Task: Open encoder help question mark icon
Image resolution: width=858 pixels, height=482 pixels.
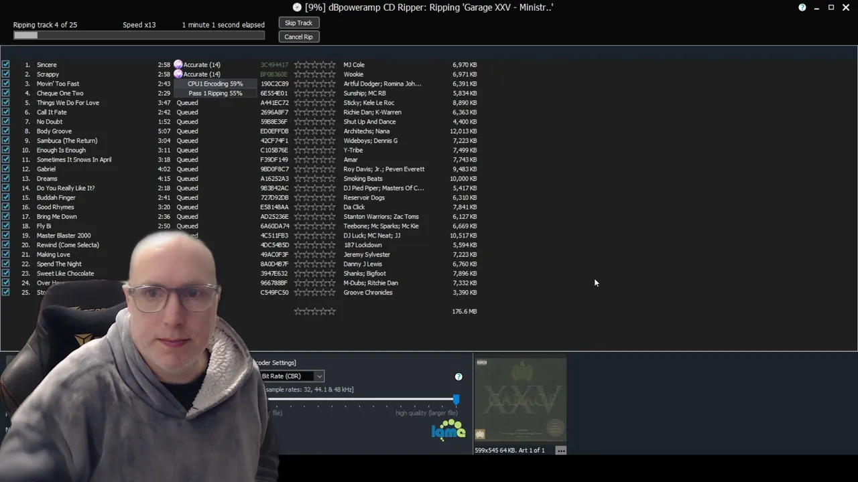Action: pos(458,377)
